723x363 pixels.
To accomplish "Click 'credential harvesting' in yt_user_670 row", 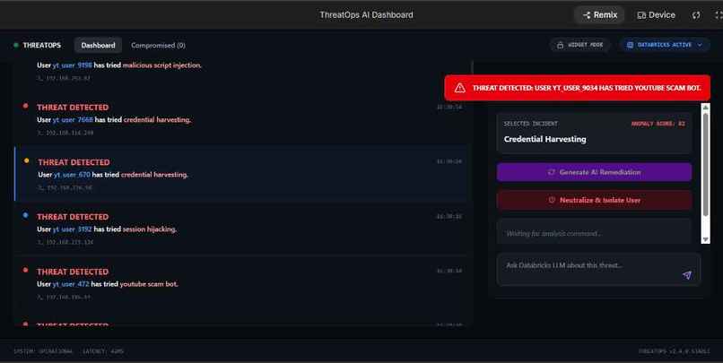I will [154, 175].
